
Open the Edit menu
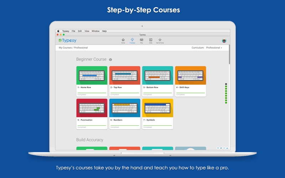click(x=80, y=31)
